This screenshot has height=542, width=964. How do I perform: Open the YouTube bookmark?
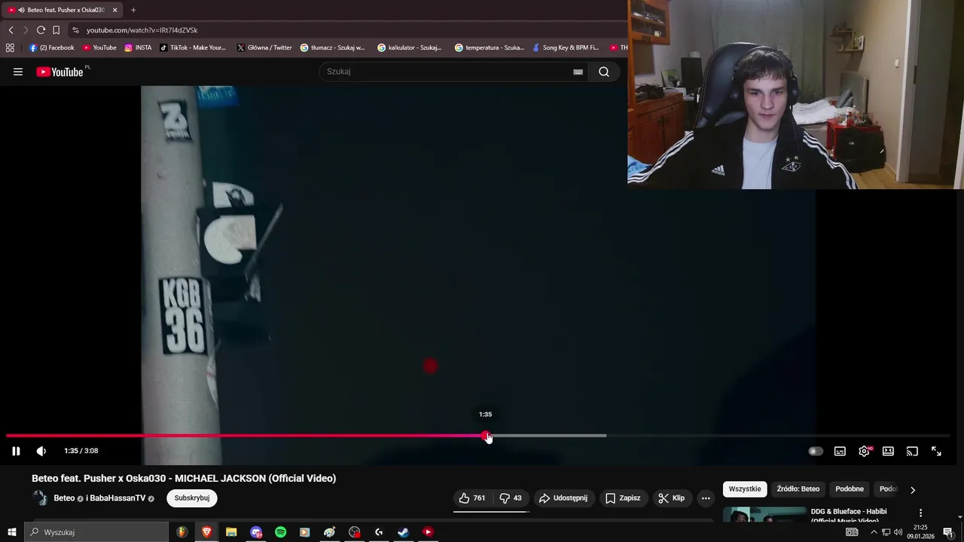click(x=99, y=47)
